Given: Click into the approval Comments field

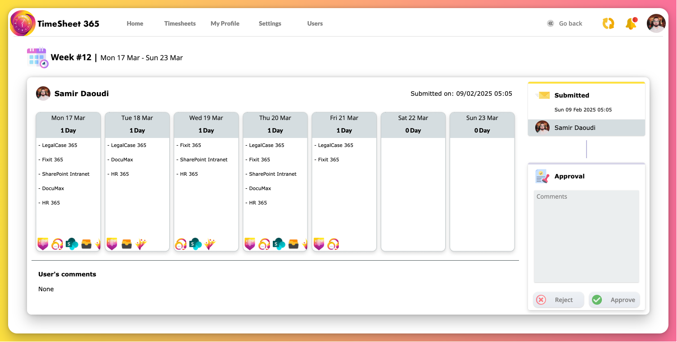Looking at the screenshot, I should (x=587, y=236).
